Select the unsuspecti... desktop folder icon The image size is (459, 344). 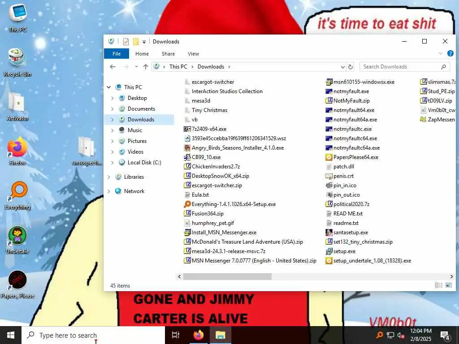point(87,151)
